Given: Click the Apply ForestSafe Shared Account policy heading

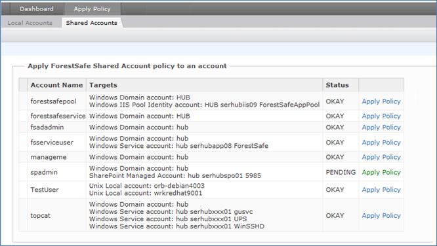Looking at the screenshot, I should [x=127, y=66].
